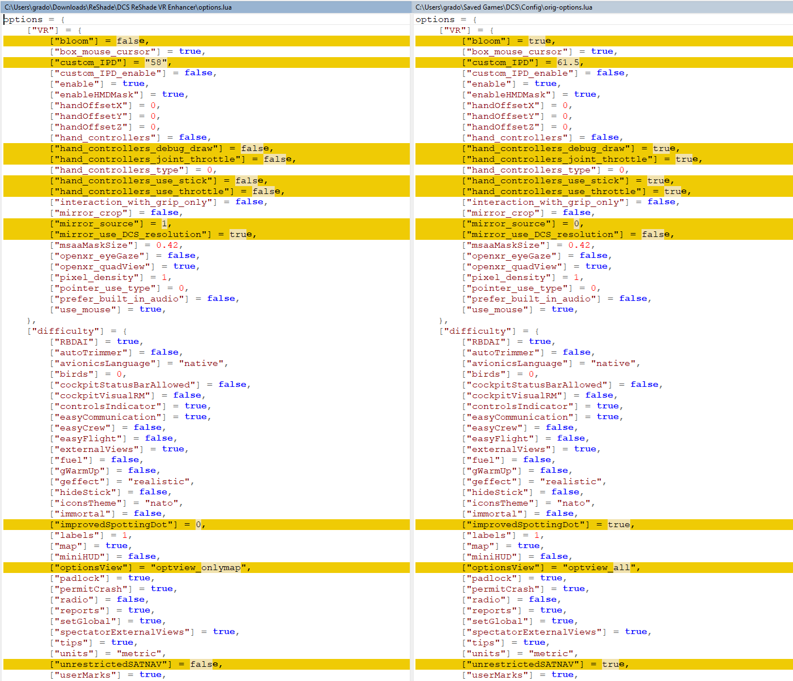Click the unrestrictedSATNAV = true difference line
The width and height of the screenshot is (793, 681).
(604, 664)
